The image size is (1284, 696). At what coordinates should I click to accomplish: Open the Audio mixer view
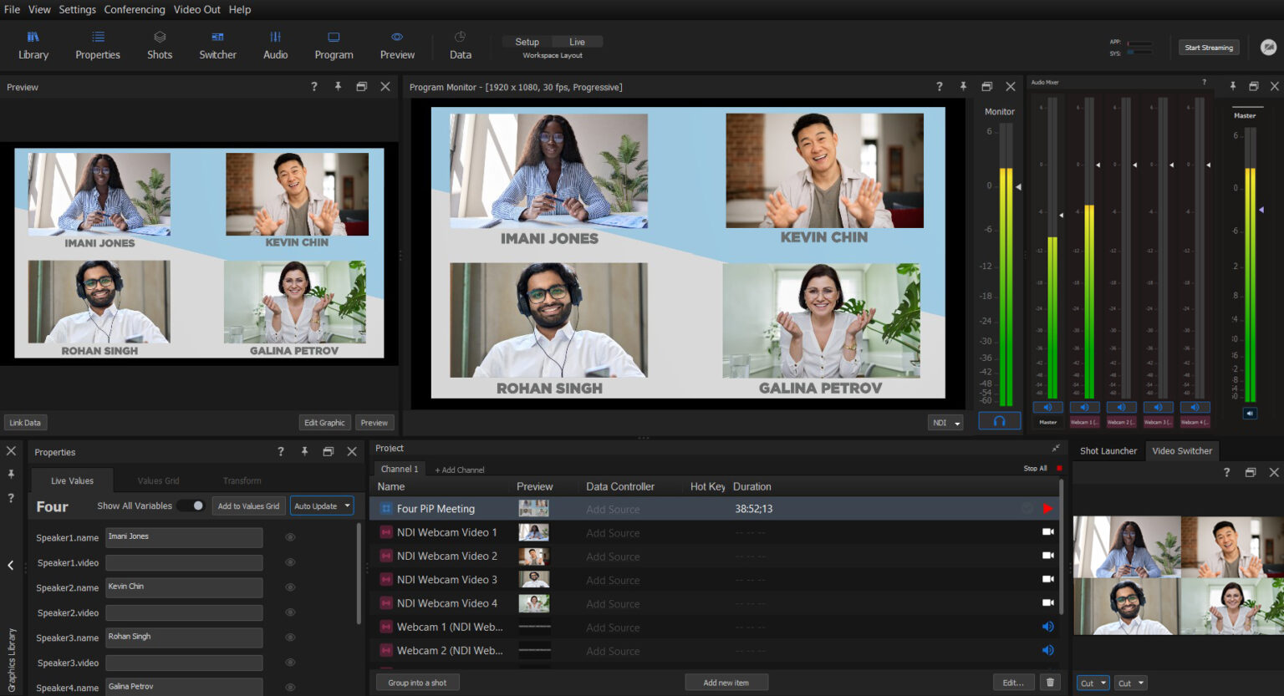click(x=275, y=46)
